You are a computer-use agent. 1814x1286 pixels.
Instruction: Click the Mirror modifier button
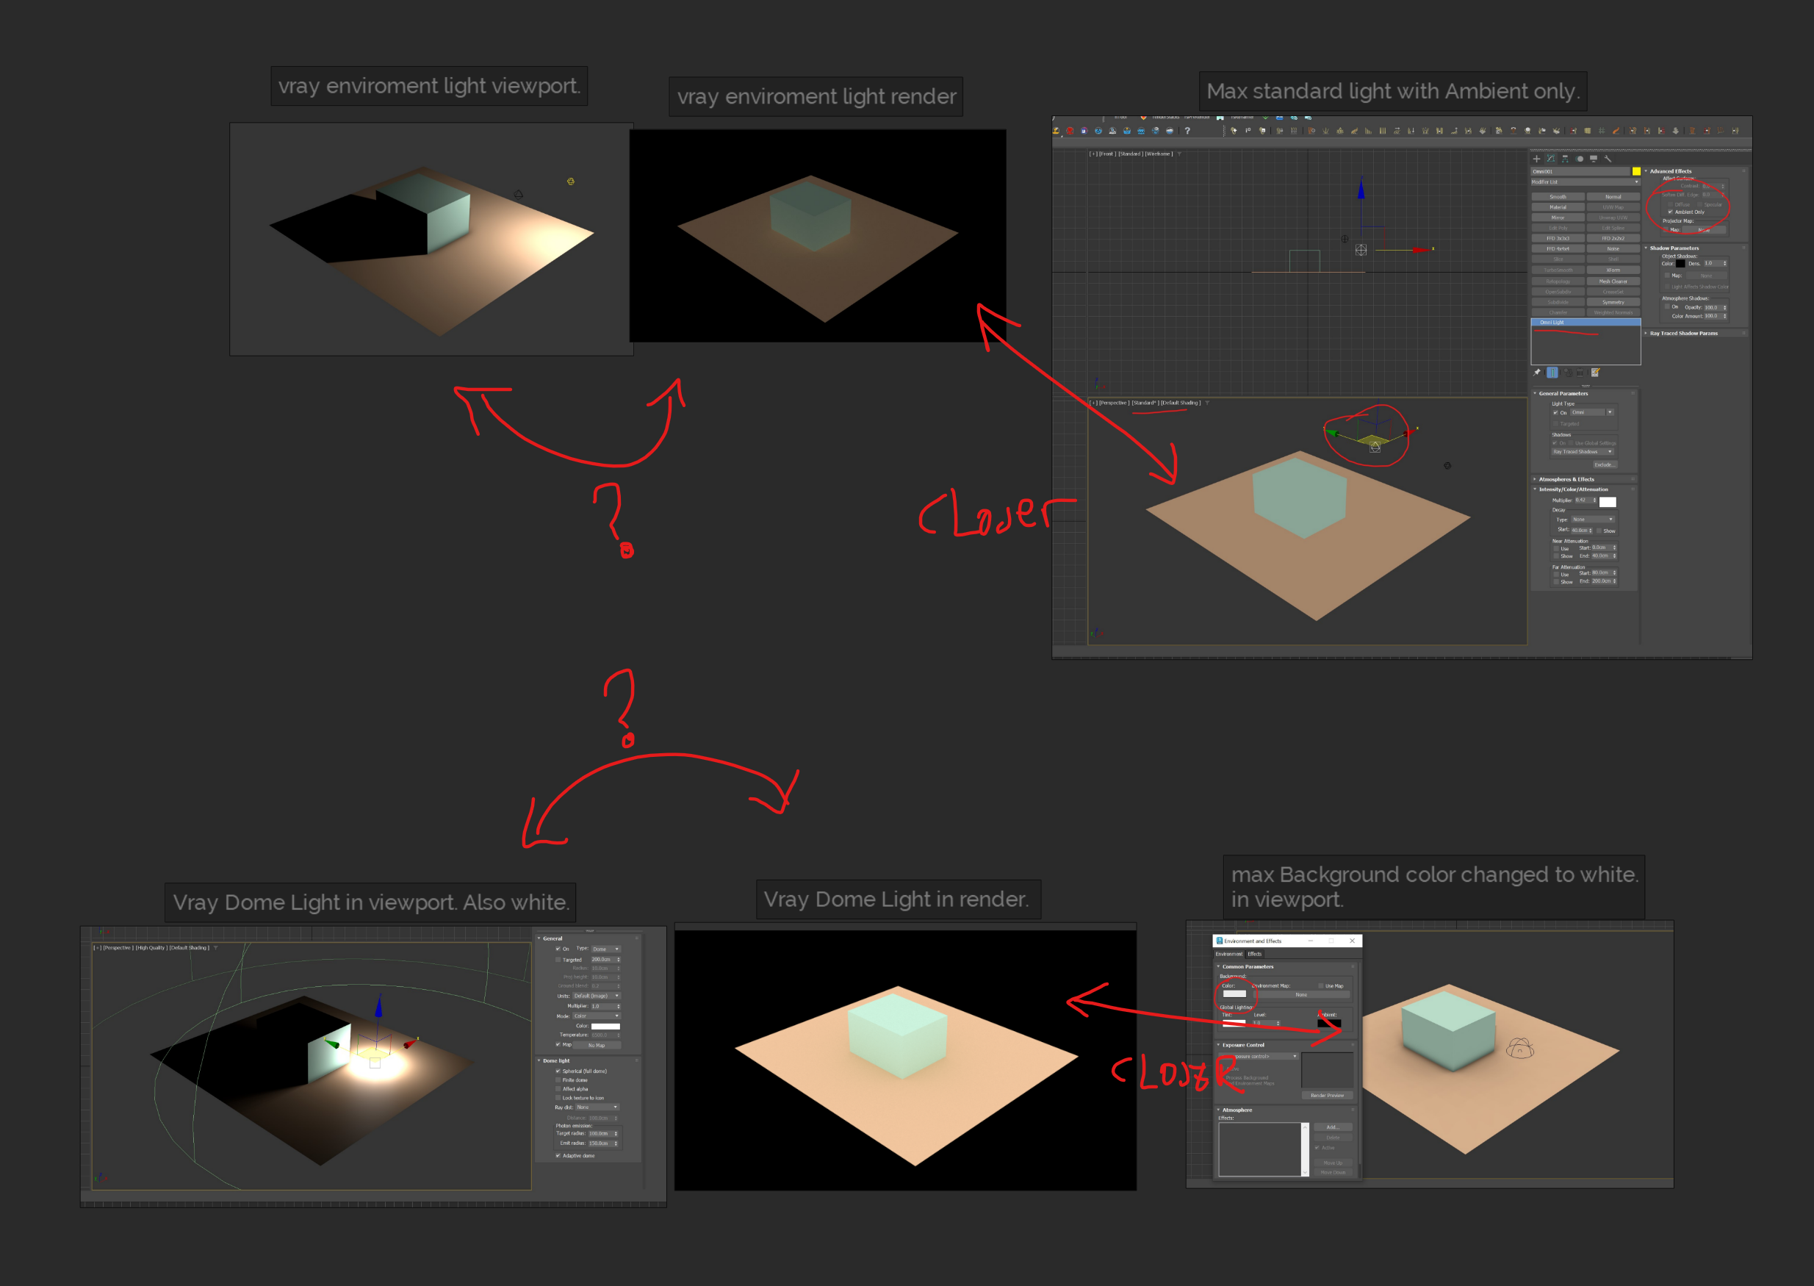[x=1558, y=217]
